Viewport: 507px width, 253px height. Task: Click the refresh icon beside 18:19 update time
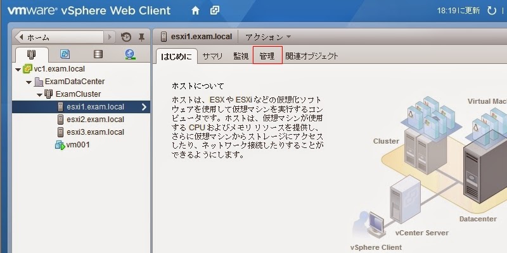[x=492, y=11]
